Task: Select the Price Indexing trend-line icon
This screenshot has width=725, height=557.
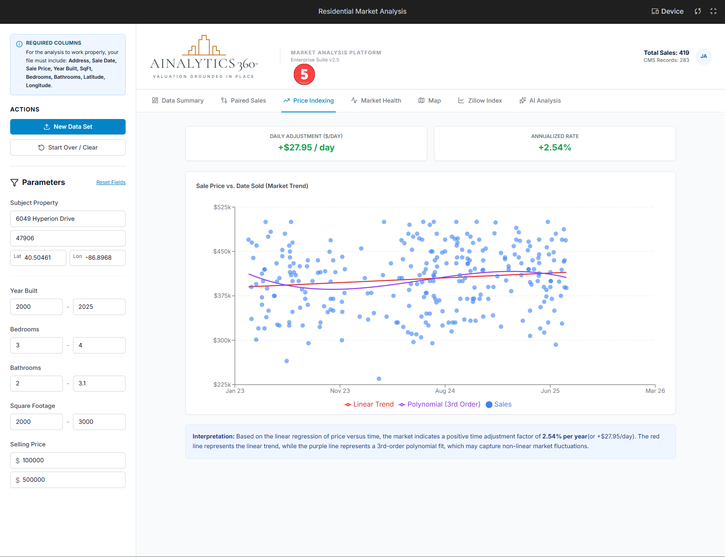Action: (x=287, y=100)
